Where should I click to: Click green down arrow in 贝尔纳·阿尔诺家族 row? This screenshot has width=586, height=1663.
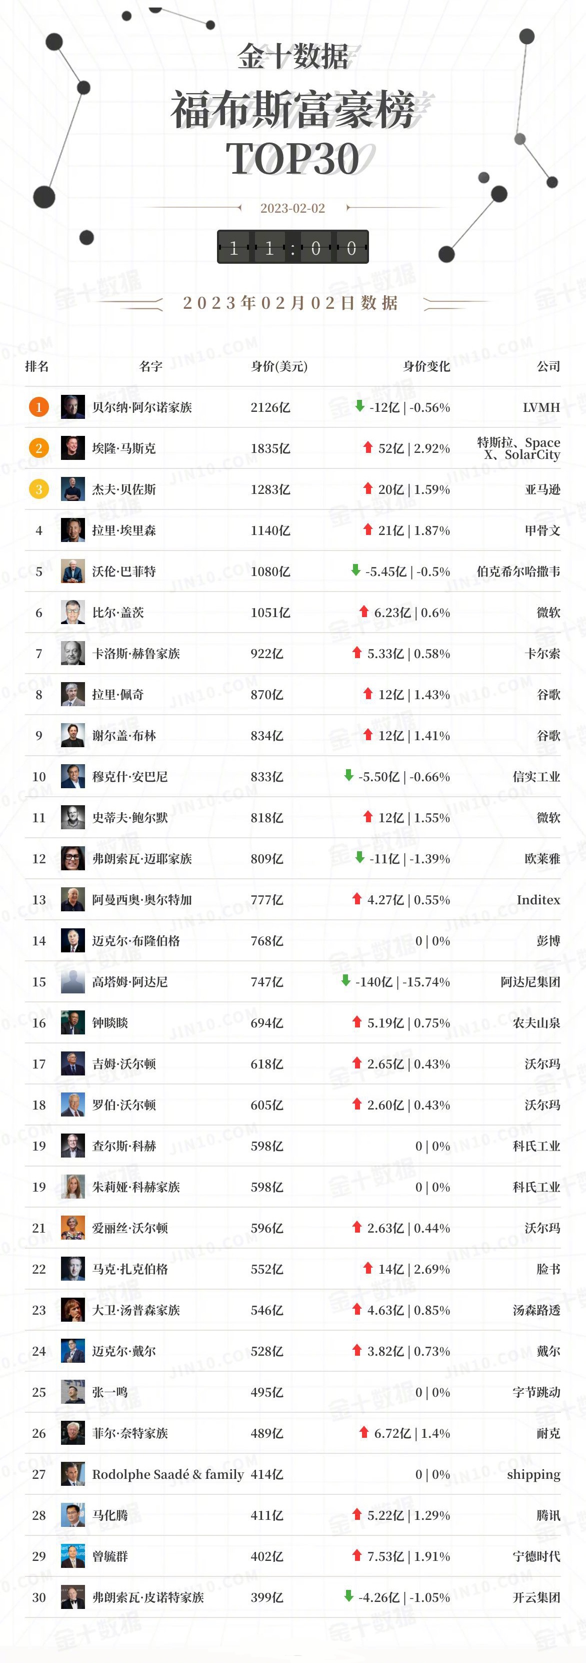(359, 406)
